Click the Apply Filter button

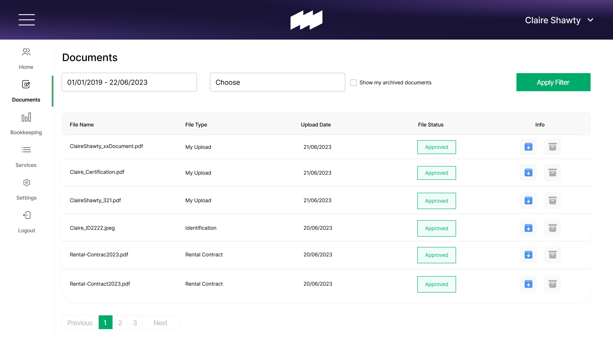point(553,82)
